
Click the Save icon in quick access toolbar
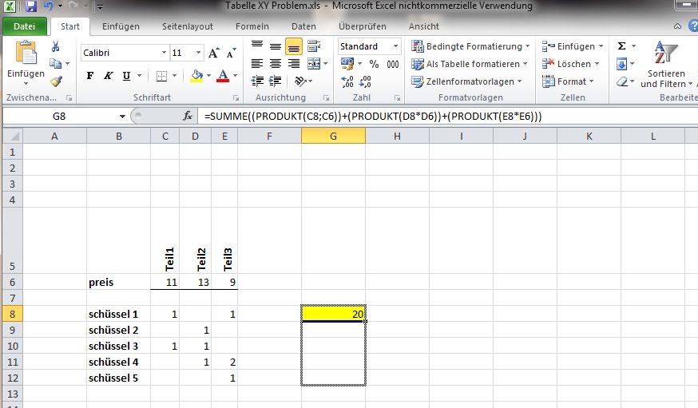coord(30,6)
